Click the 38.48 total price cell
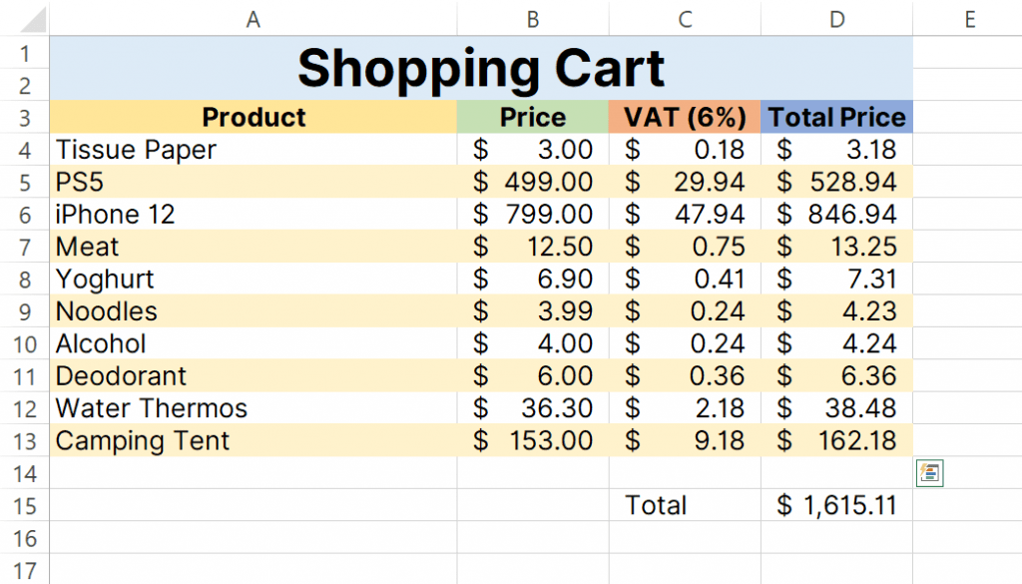Screen dimensions: 1022x584 [837, 408]
